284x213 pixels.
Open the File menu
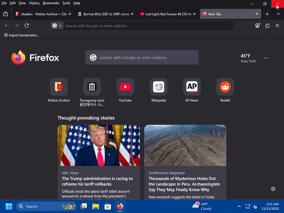pos(4,3)
